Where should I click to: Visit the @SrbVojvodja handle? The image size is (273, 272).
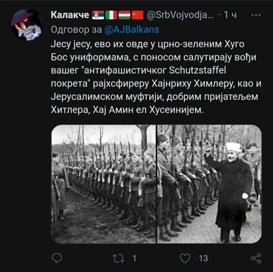180,15
